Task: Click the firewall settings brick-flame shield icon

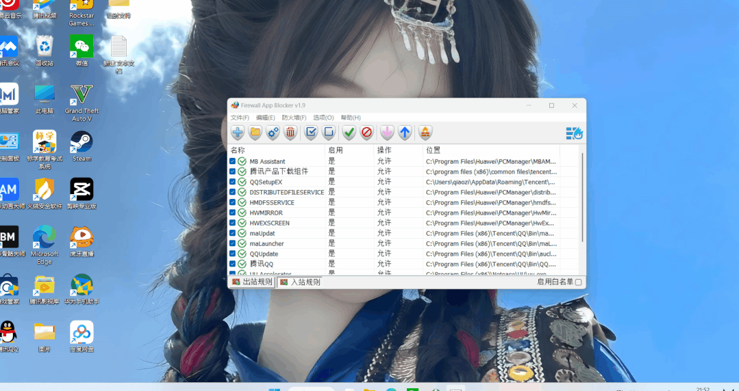Action: click(425, 133)
